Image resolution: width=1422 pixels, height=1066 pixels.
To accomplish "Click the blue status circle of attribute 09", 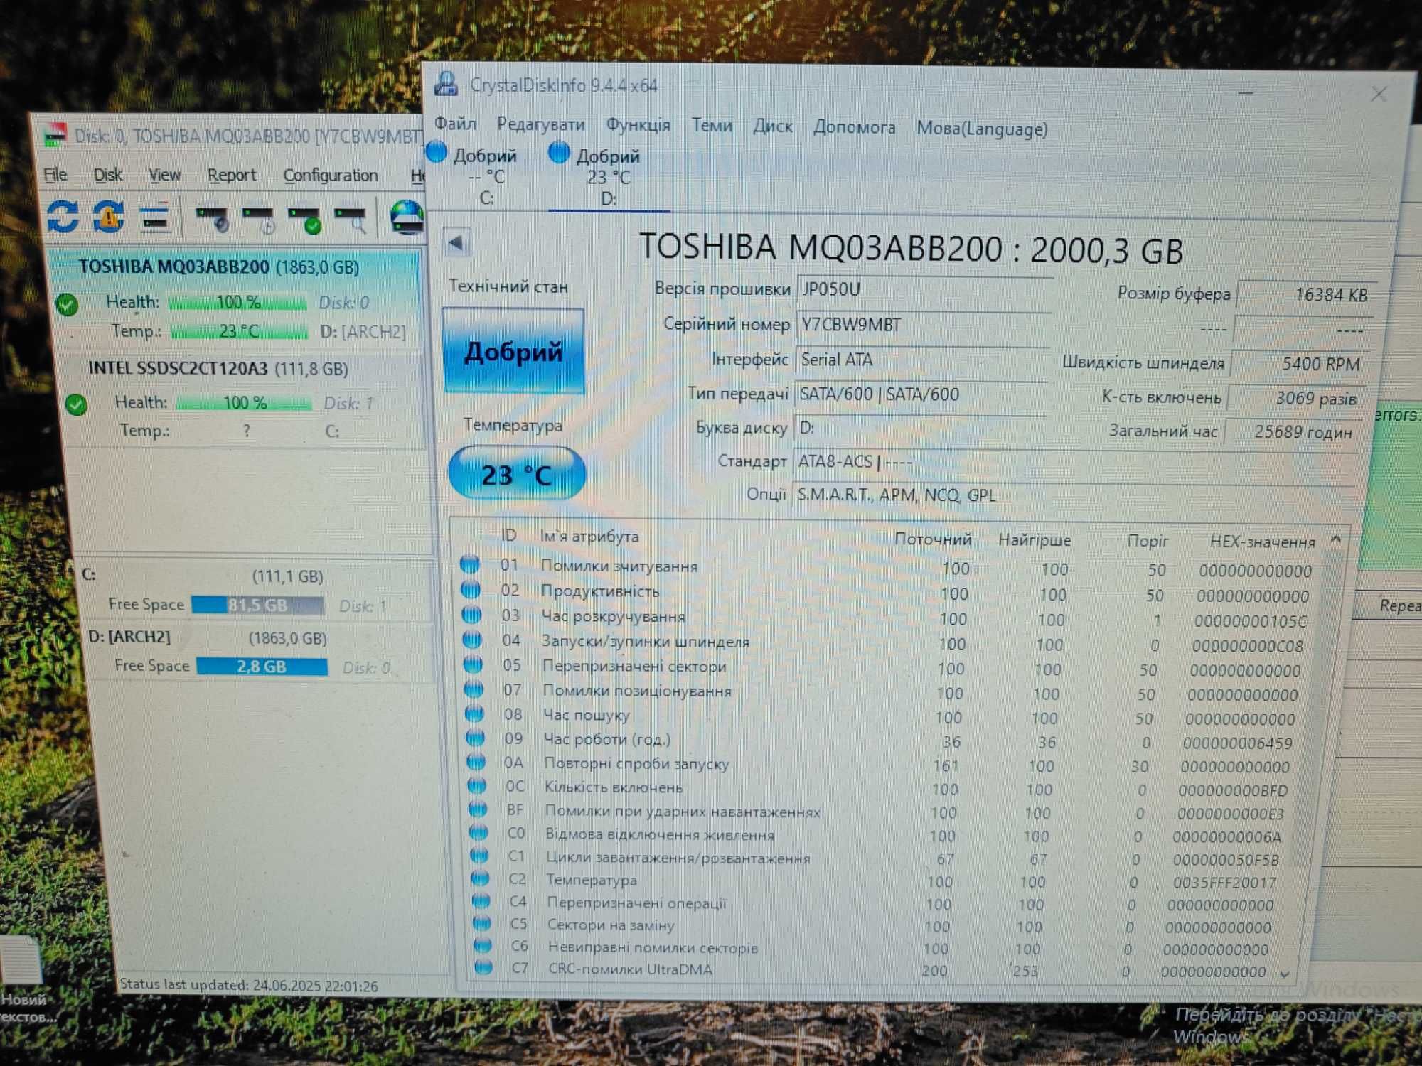I will (475, 738).
